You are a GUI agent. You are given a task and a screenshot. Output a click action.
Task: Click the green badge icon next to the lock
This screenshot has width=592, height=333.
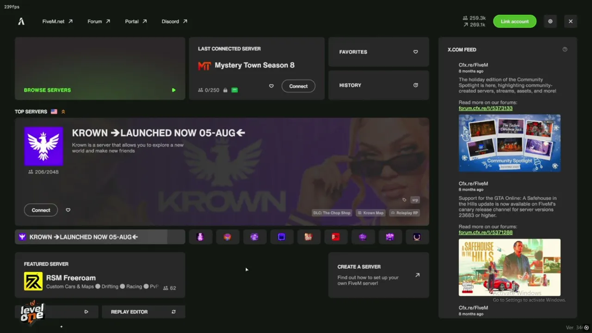(234, 90)
